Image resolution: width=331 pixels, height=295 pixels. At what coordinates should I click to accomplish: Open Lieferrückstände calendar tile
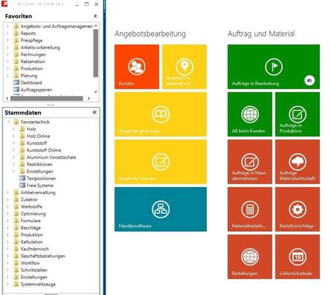[297, 257]
